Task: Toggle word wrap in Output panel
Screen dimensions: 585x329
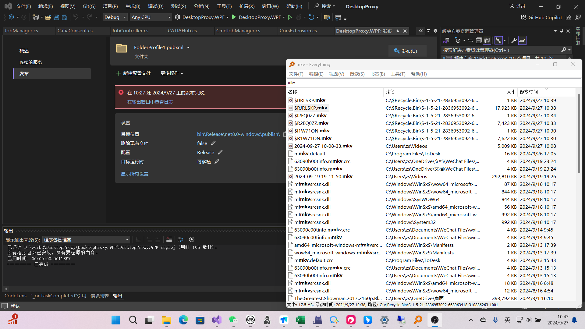Action: tap(180, 239)
